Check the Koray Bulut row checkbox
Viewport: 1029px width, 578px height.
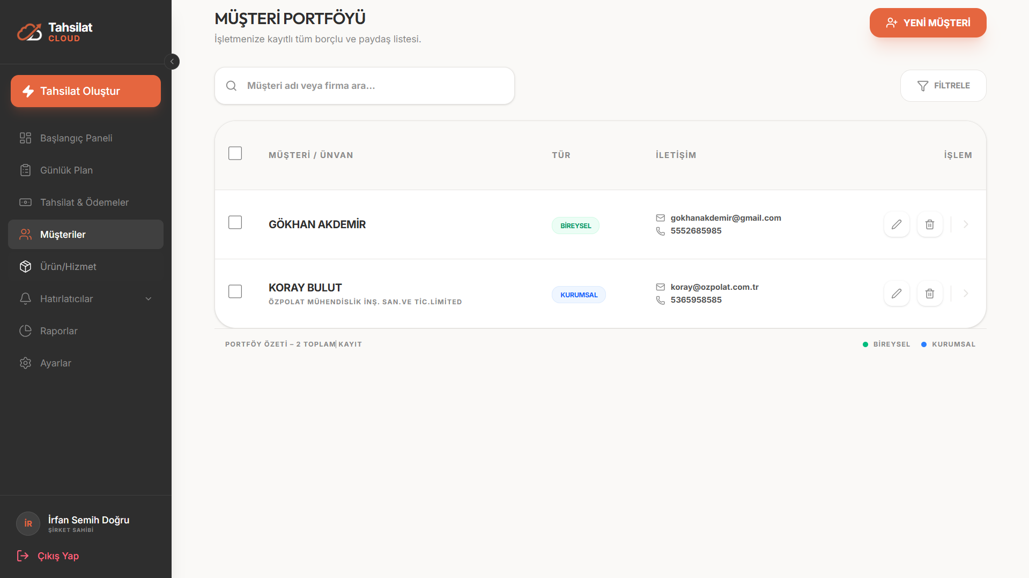pos(235,291)
